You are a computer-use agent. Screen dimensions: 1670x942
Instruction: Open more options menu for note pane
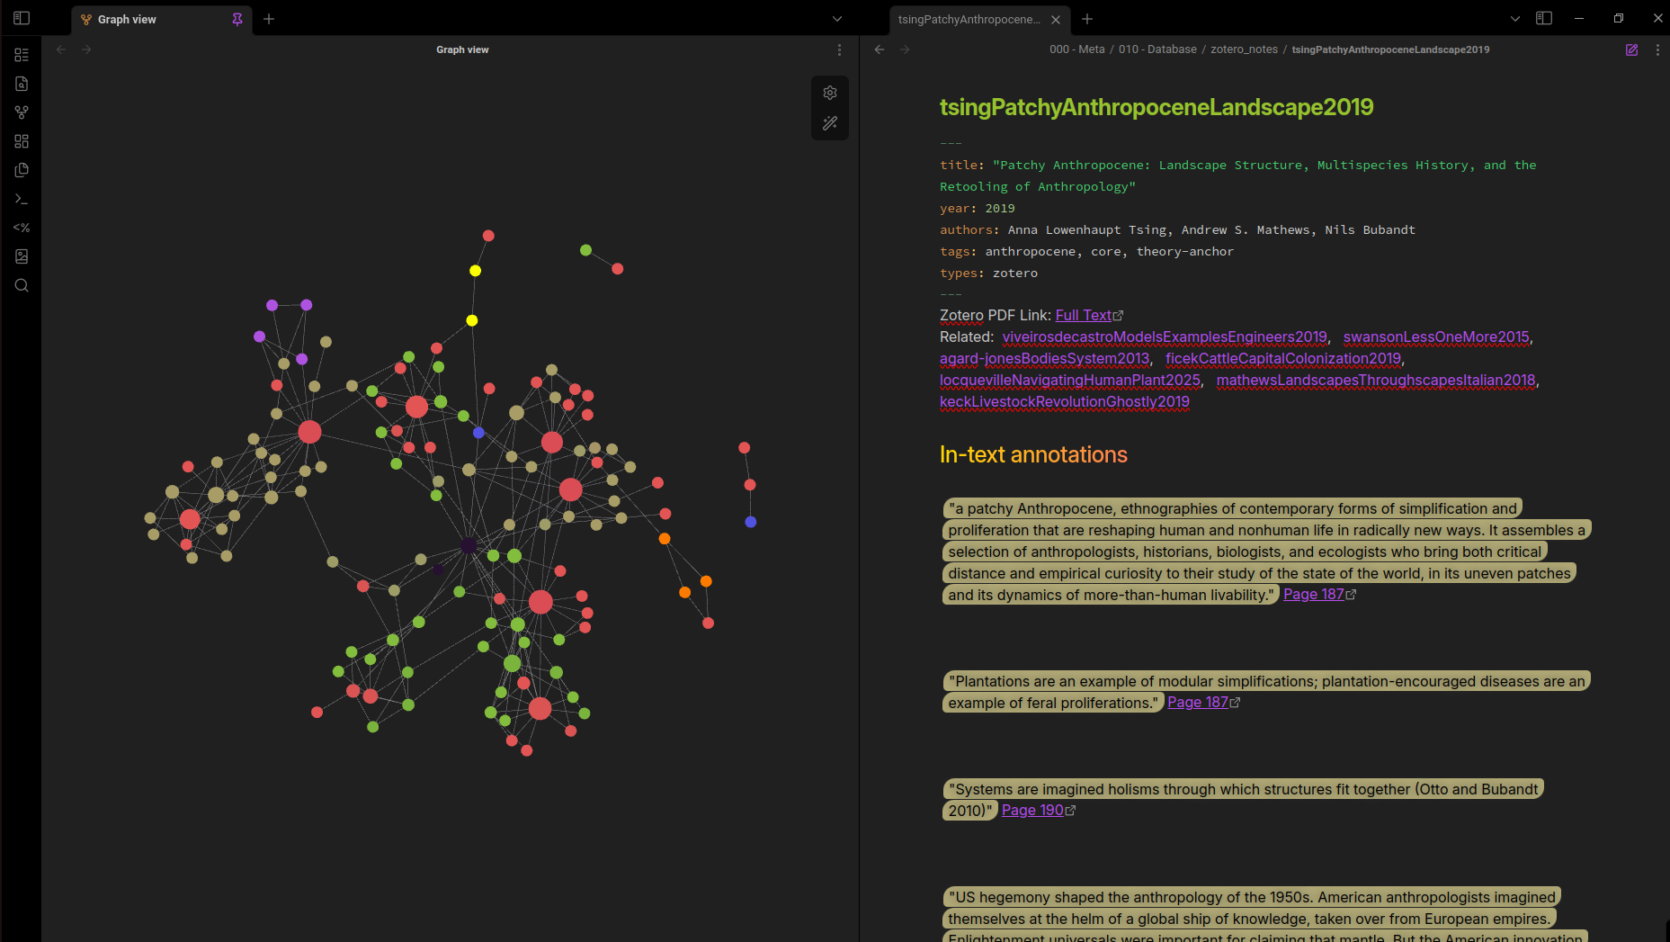1657,49
